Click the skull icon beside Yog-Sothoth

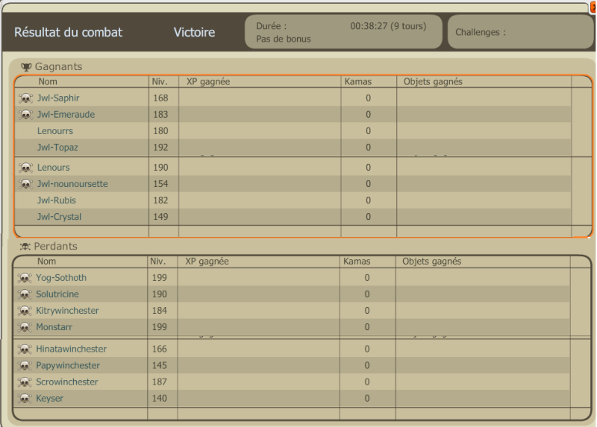(25, 278)
